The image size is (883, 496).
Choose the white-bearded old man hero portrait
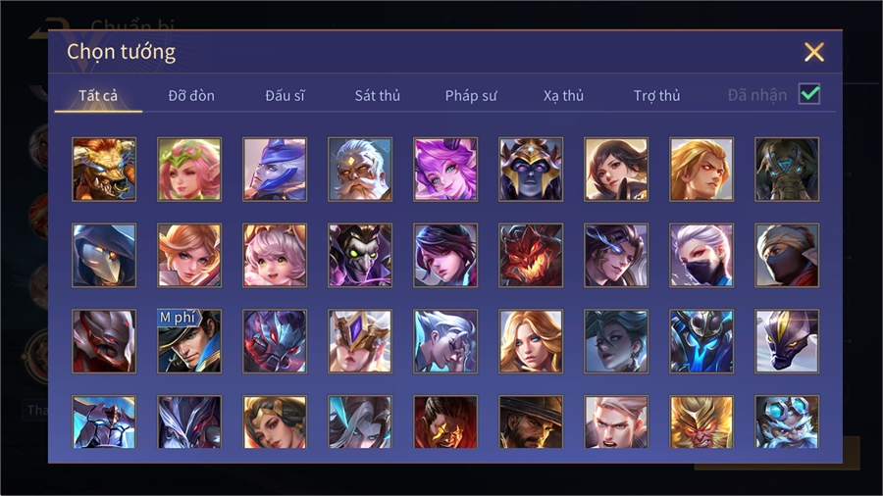tap(360, 170)
